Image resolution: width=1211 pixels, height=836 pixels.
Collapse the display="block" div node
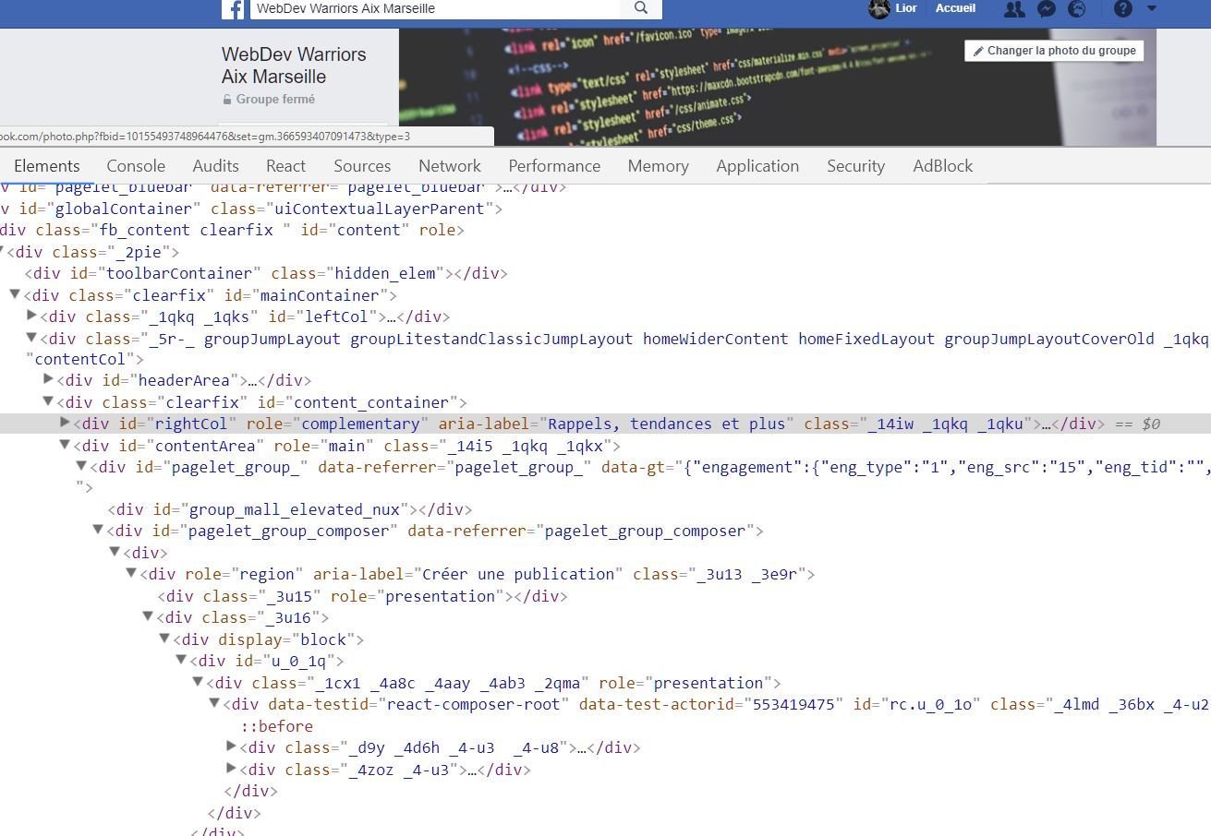pyautogui.click(x=164, y=639)
